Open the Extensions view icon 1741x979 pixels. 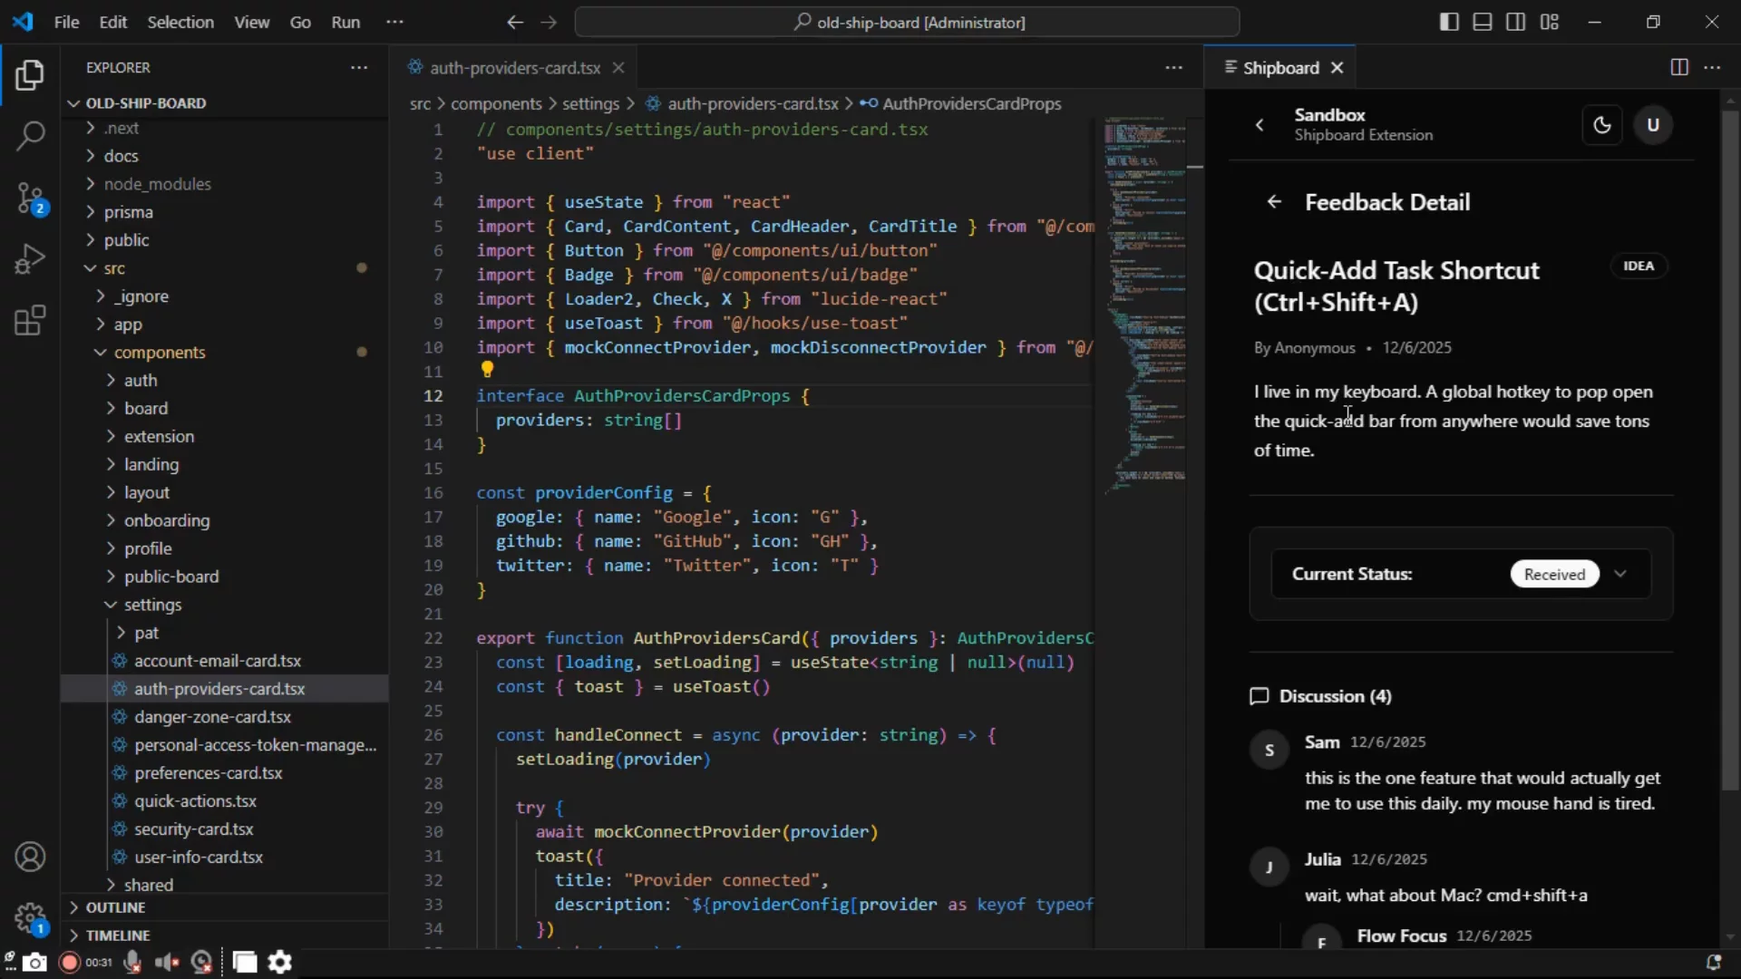coord(30,320)
